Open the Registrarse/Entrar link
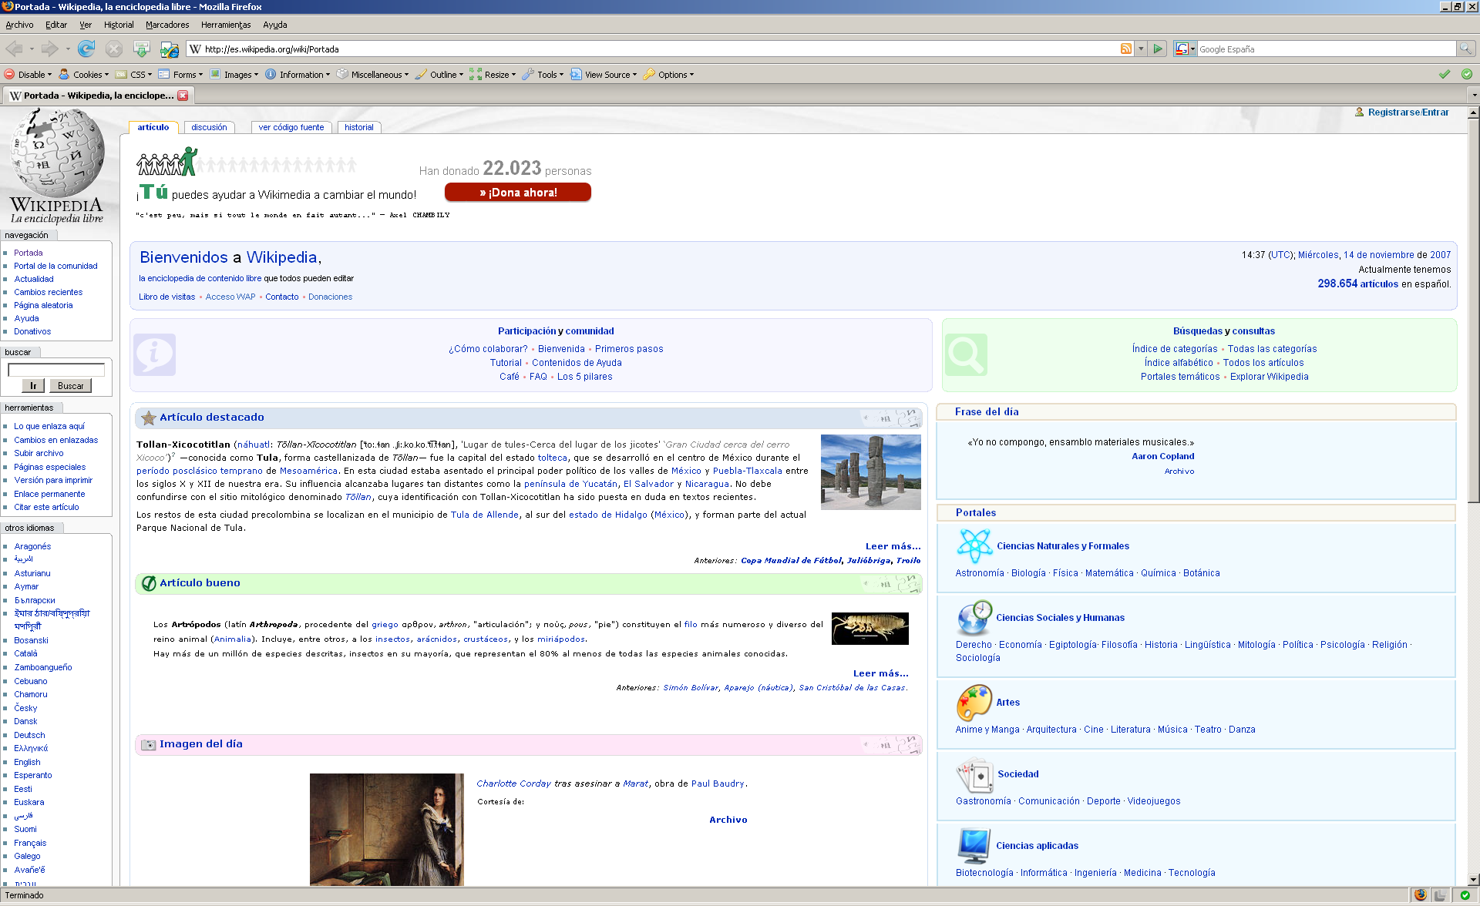The width and height of the screenshot is (1480, 906). [x=1408, y=112]
